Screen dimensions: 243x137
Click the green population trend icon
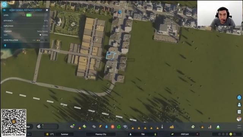coord(155,134)
